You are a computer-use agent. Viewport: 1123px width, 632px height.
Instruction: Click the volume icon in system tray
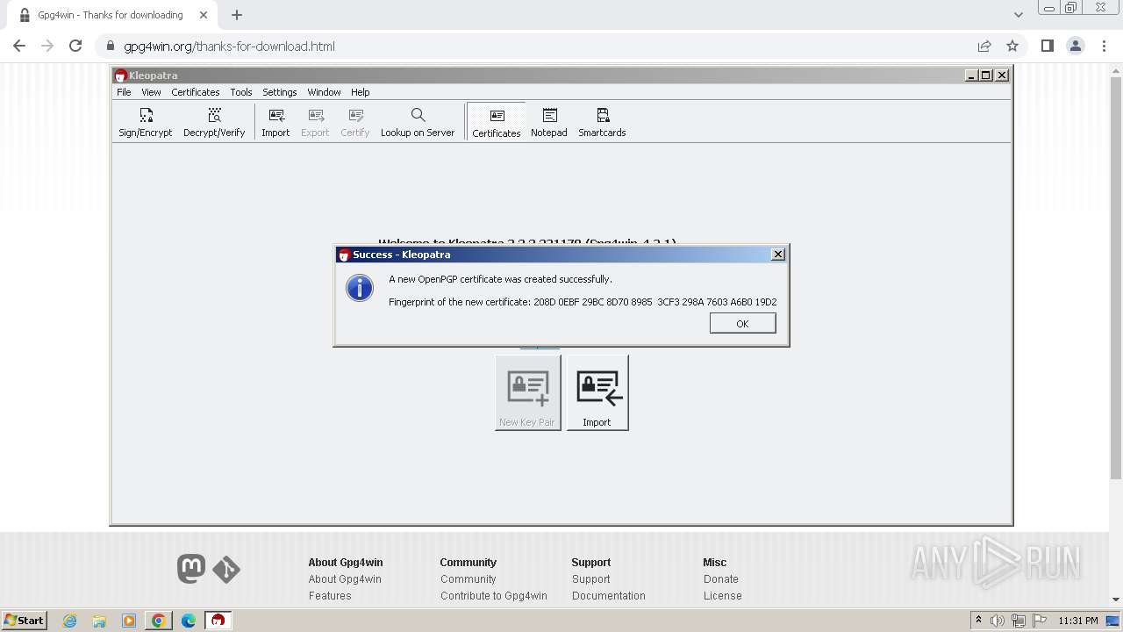tap(998, 621)
